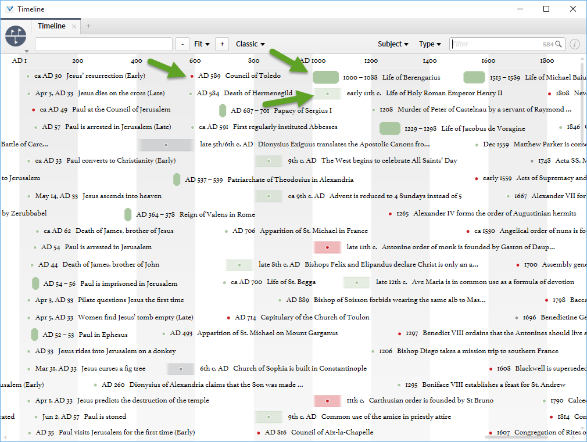Select the Life of Berengarius span bar
Image resolution: width=587 pixels, height=442 pixels.
[x=325, y=77]
